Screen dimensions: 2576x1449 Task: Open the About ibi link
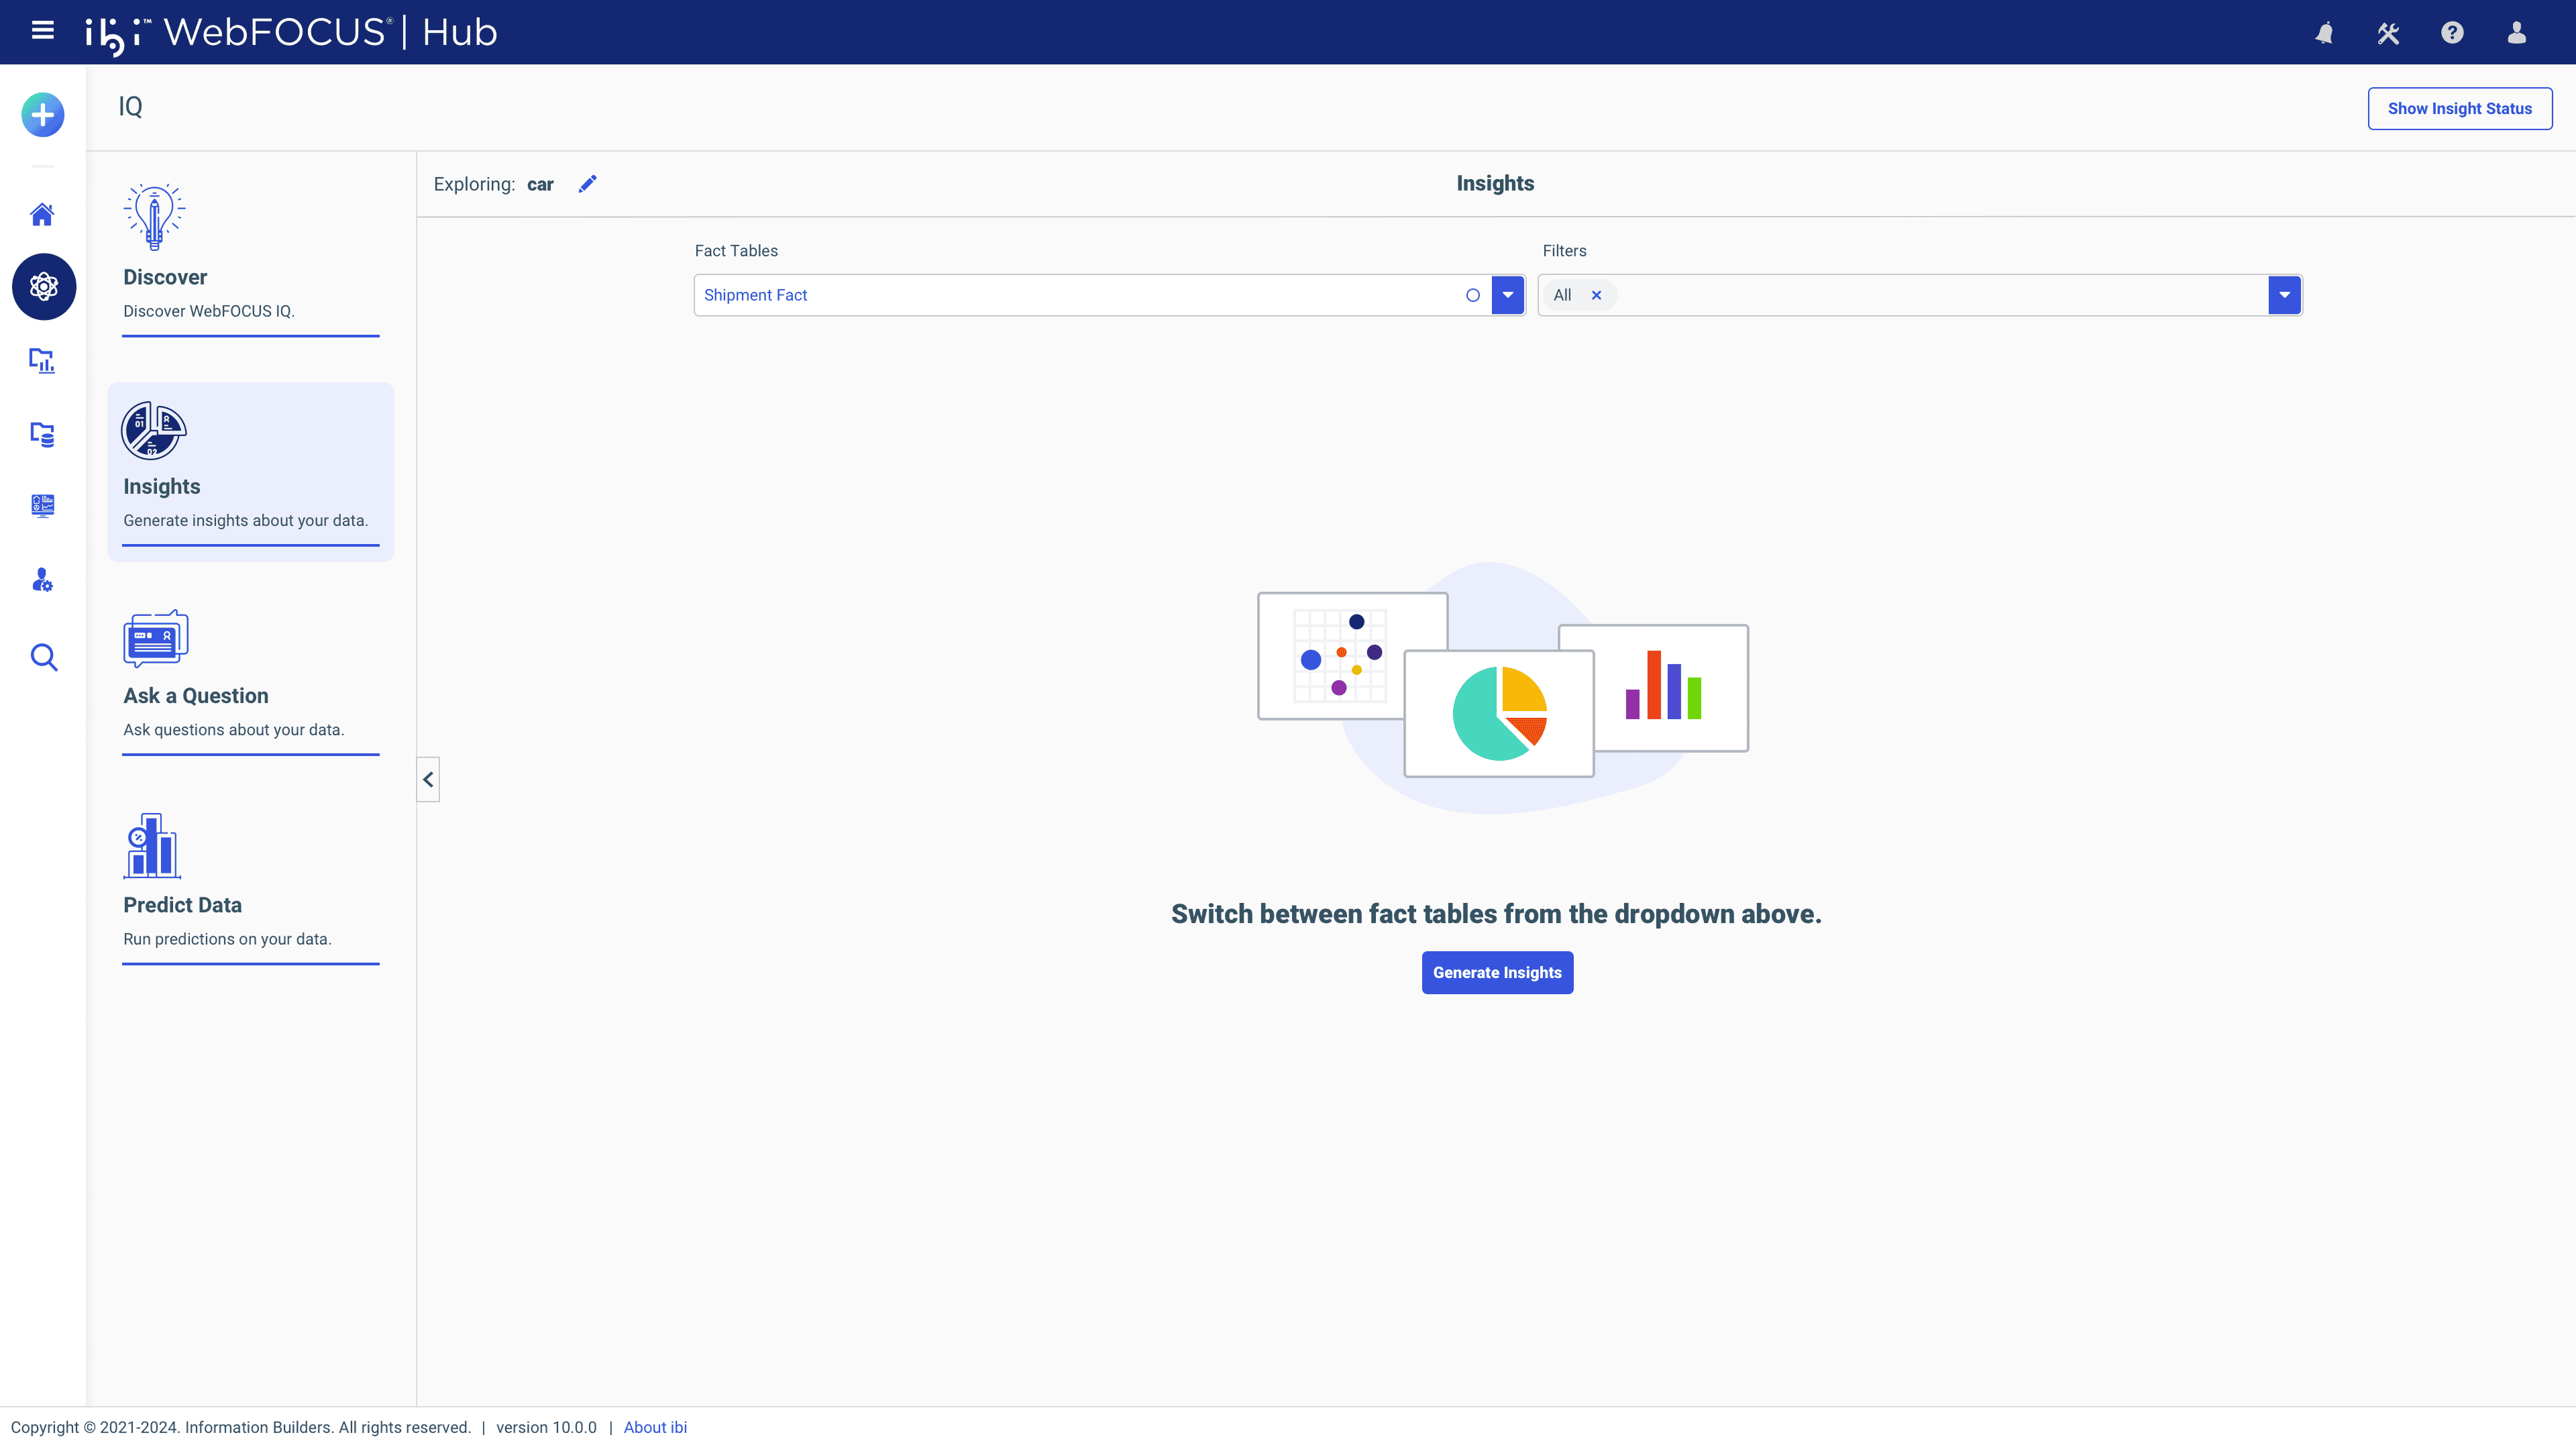655,1427
